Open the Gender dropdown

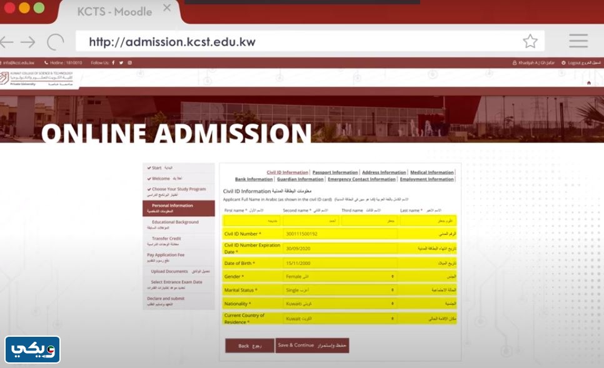click(341, 276)
